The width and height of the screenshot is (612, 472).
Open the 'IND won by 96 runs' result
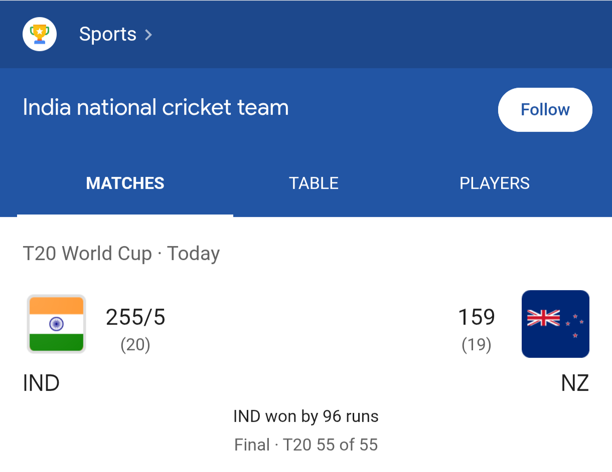(305, 416)
